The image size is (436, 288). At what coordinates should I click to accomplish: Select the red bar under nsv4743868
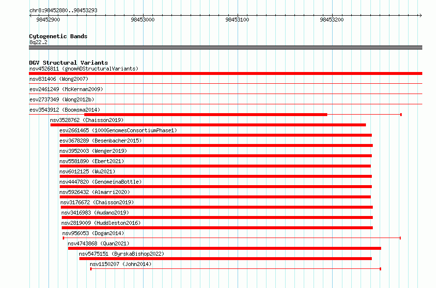point(224,248)
